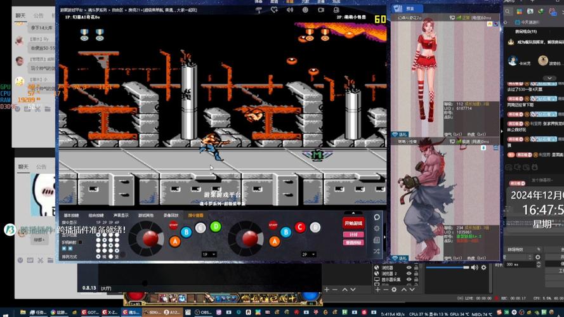
Task: Click the pink 重置按键 button
Action: pyautogui.click(x=353, y=243)
